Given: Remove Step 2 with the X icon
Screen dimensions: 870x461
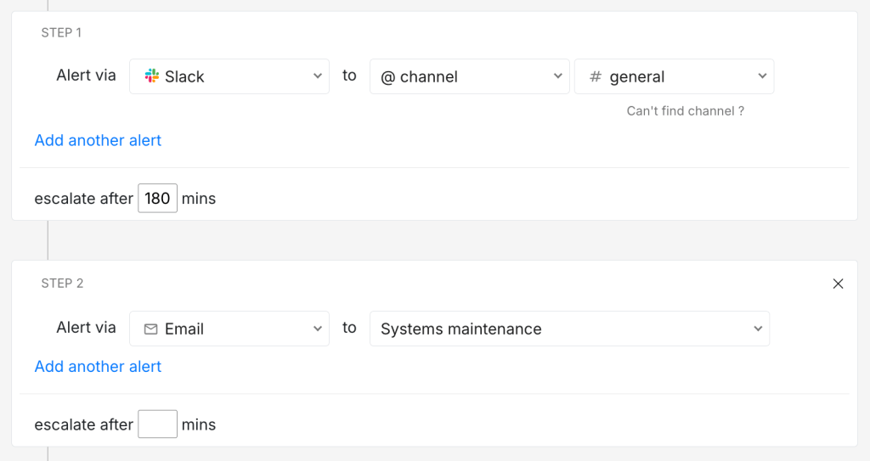Looking at the screenshot, I should coord(838,284).
